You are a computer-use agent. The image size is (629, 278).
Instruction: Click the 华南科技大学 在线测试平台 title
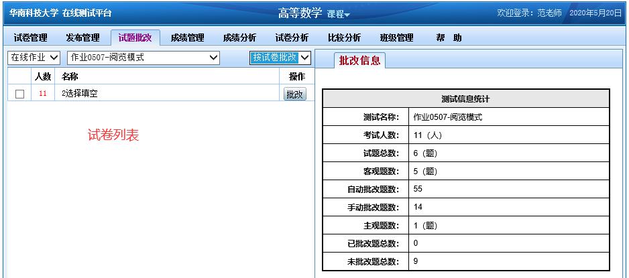point(60,13)
